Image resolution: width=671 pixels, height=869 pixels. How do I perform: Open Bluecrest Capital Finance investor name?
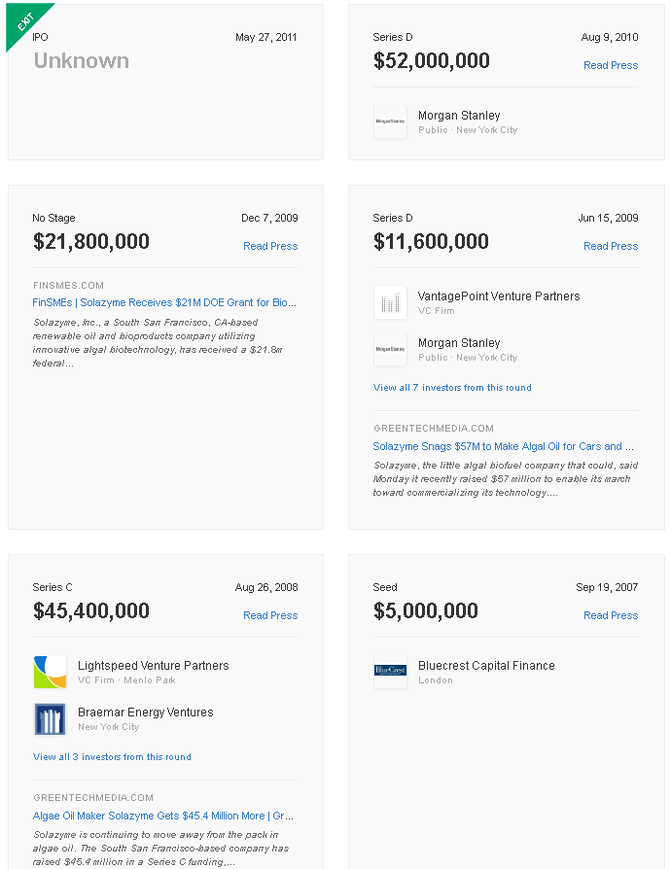[x=486, y=665]
